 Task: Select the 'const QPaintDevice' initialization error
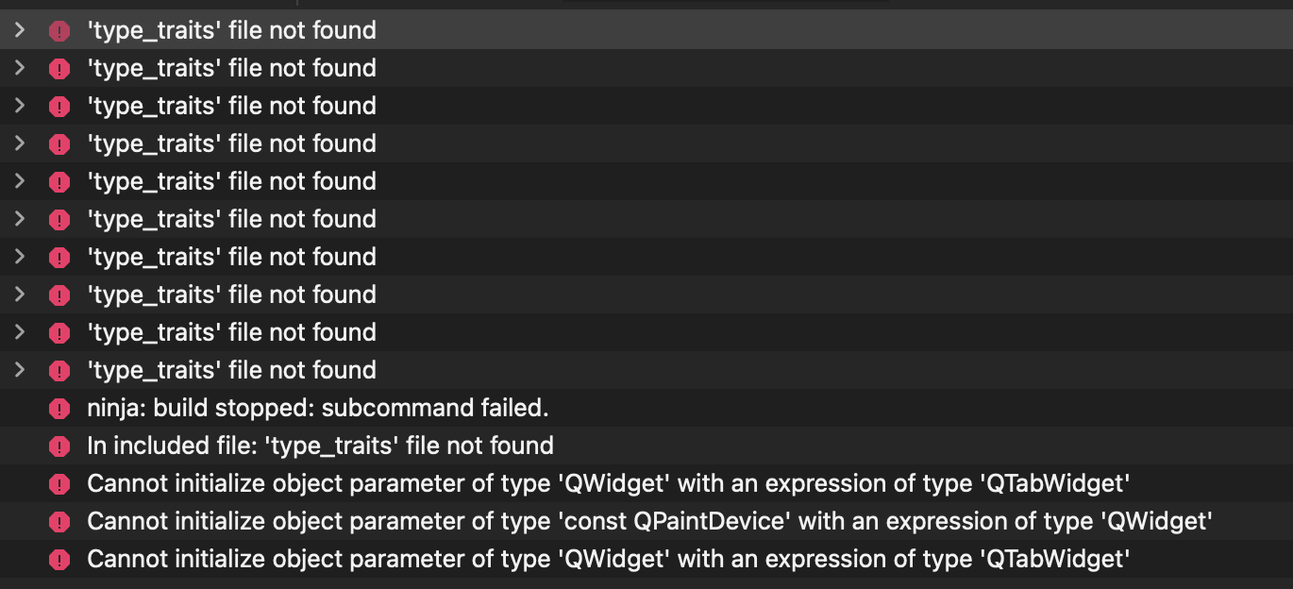click(x=649, y=521)
